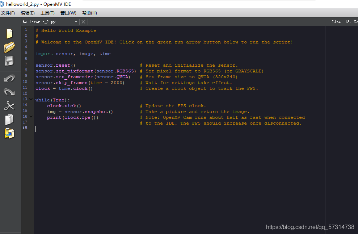
Task: Select the helloworld_2.py open document name
Action: pyautogui.click(x=39, y=22)
